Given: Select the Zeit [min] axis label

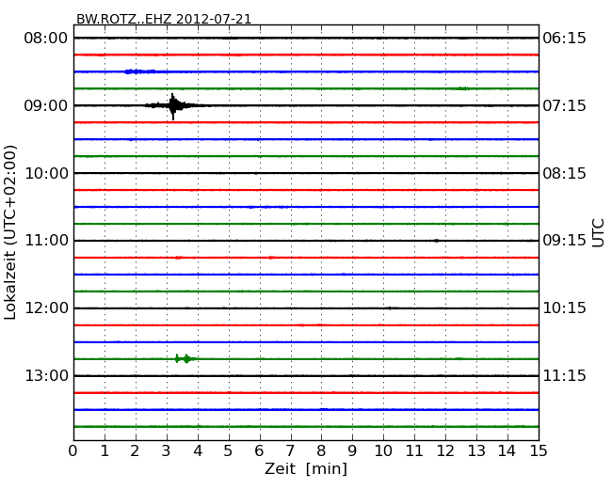Looking at the screenshot, I should [306, 468].
